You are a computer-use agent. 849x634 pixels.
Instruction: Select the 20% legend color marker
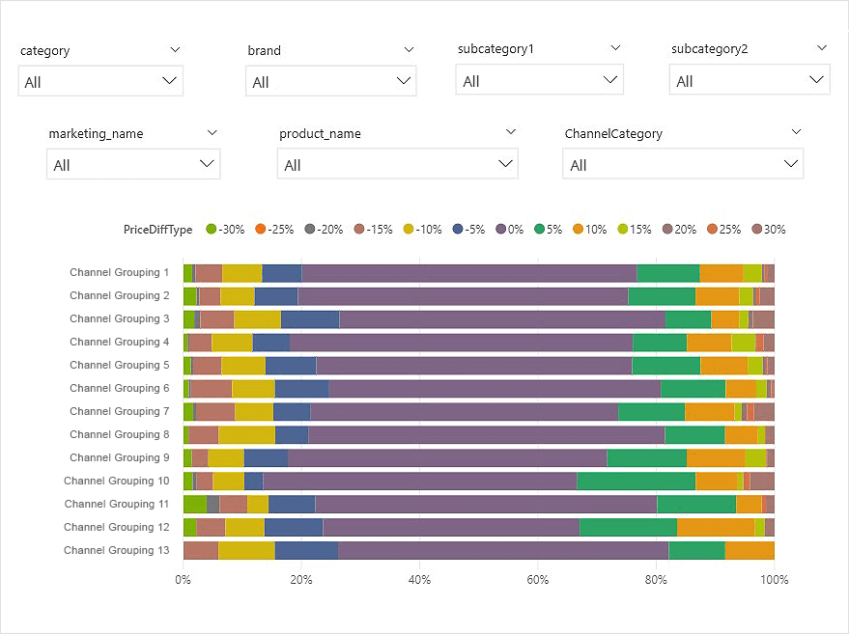click(667, 229)
